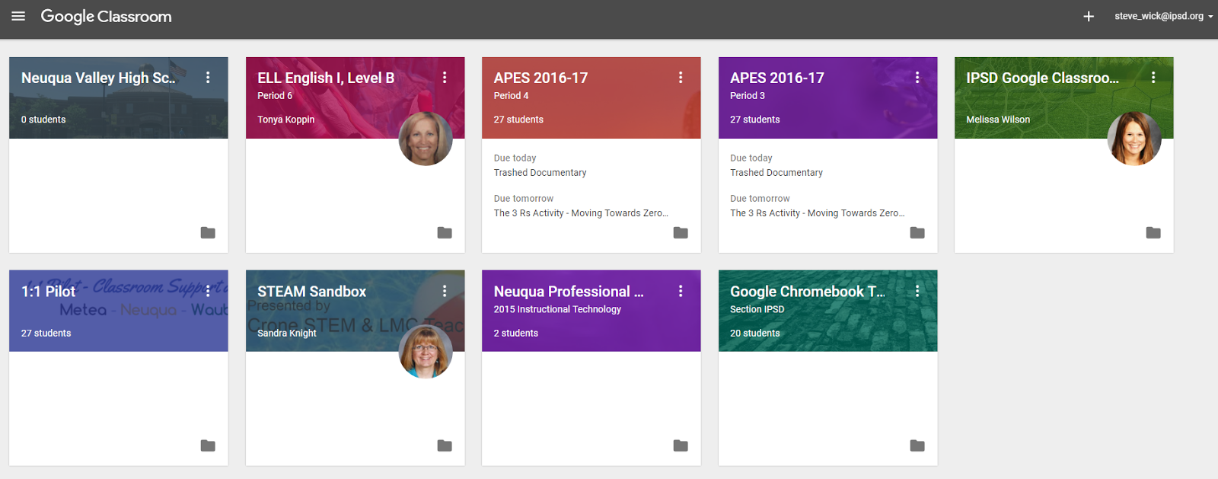Open STEAM Sandbox three-dot menu
The image size is (1218, 479).
(x=445, y=291)
